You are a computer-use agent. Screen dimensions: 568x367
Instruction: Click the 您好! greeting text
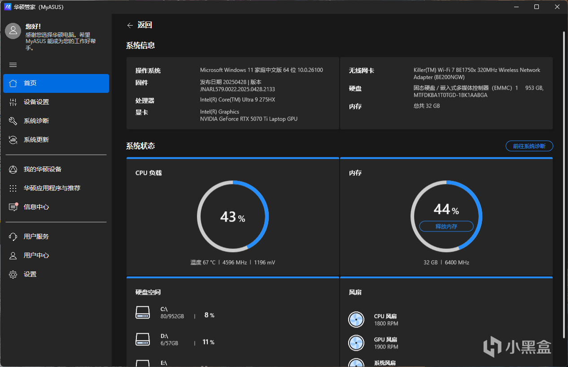pos(33,26)
